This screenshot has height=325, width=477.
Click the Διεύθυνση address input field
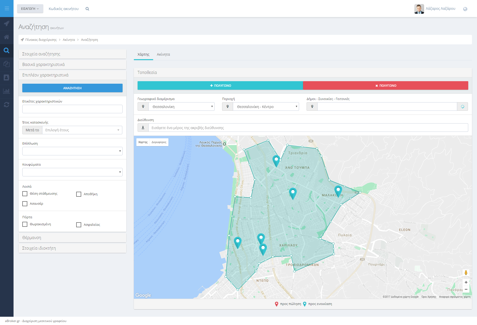pos(308,128)
